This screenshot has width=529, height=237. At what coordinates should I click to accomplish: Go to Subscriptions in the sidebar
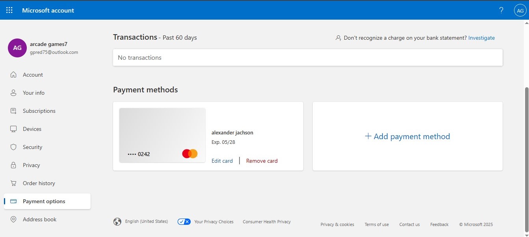tap(39, 111)
